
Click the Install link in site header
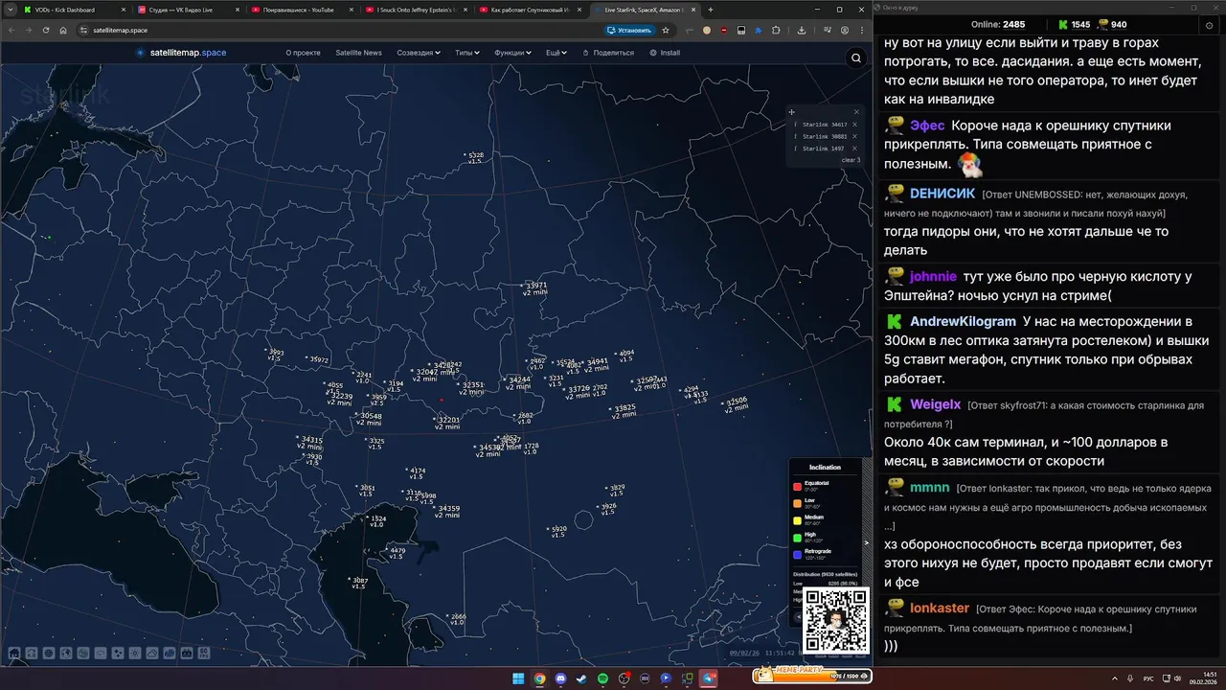665,53
